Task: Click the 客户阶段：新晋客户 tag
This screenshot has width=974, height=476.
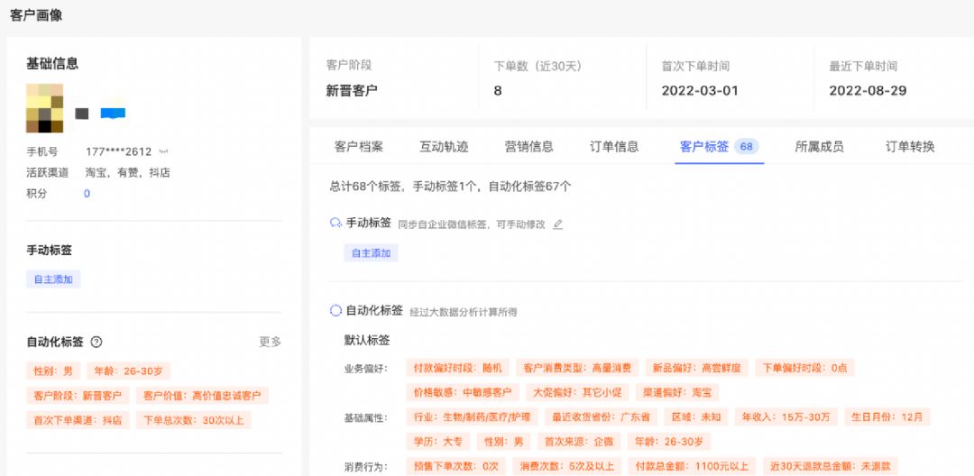Action: [78, 396]
